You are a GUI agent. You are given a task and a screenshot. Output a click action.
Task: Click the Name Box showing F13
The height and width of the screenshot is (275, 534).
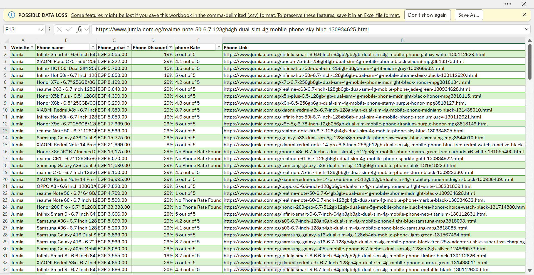(x=20, y=29)
